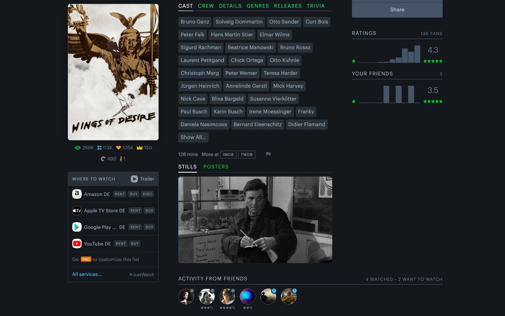Viewport: 505px width, 316px height.
Task: Click the report flag icon
Action: click(268, 154)
